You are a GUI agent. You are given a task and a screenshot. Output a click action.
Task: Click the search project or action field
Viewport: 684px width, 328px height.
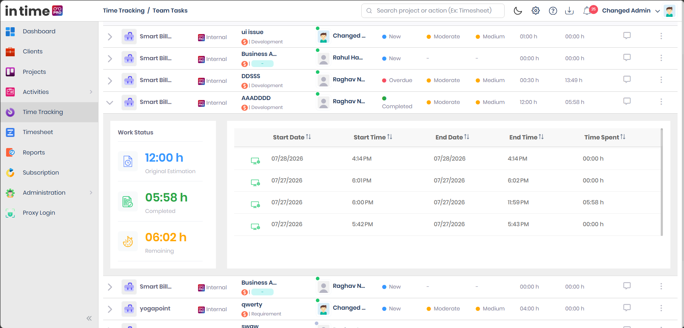click(433, 11)
